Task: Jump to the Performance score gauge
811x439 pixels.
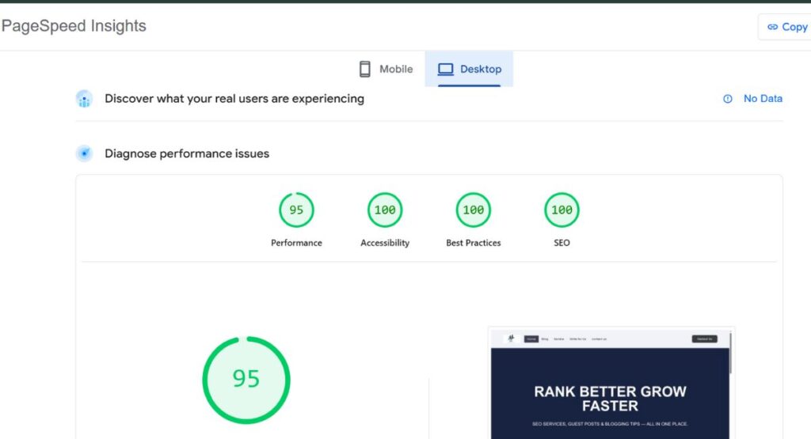Action: point(296,210)
